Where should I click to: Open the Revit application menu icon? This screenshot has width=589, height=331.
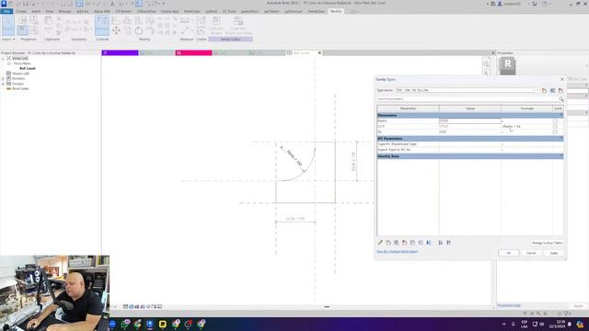coord(4,4)
